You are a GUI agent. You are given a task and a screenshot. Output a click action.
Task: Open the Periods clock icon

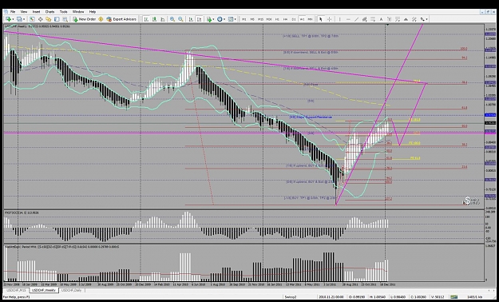[220, 19]
